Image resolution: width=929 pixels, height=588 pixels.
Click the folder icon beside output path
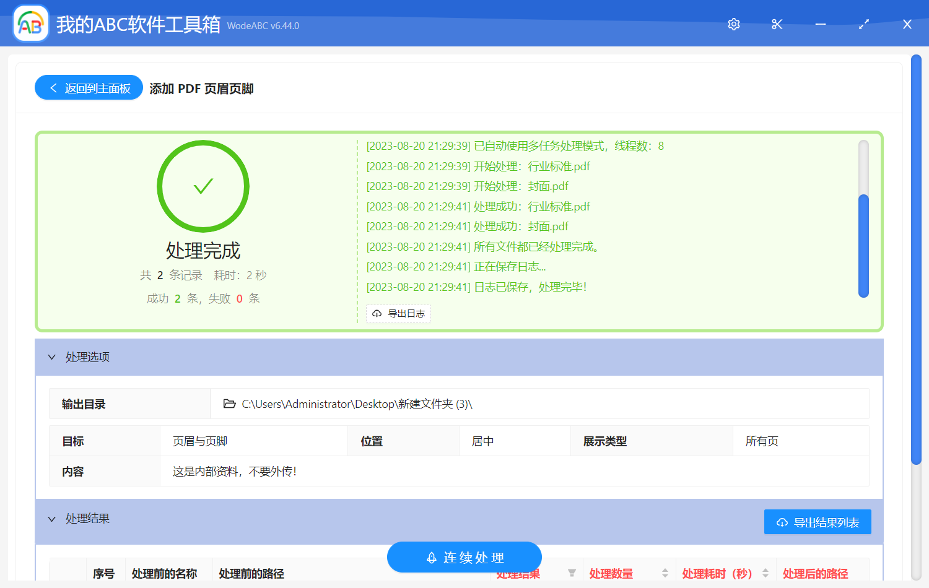[x=229, y=404]
